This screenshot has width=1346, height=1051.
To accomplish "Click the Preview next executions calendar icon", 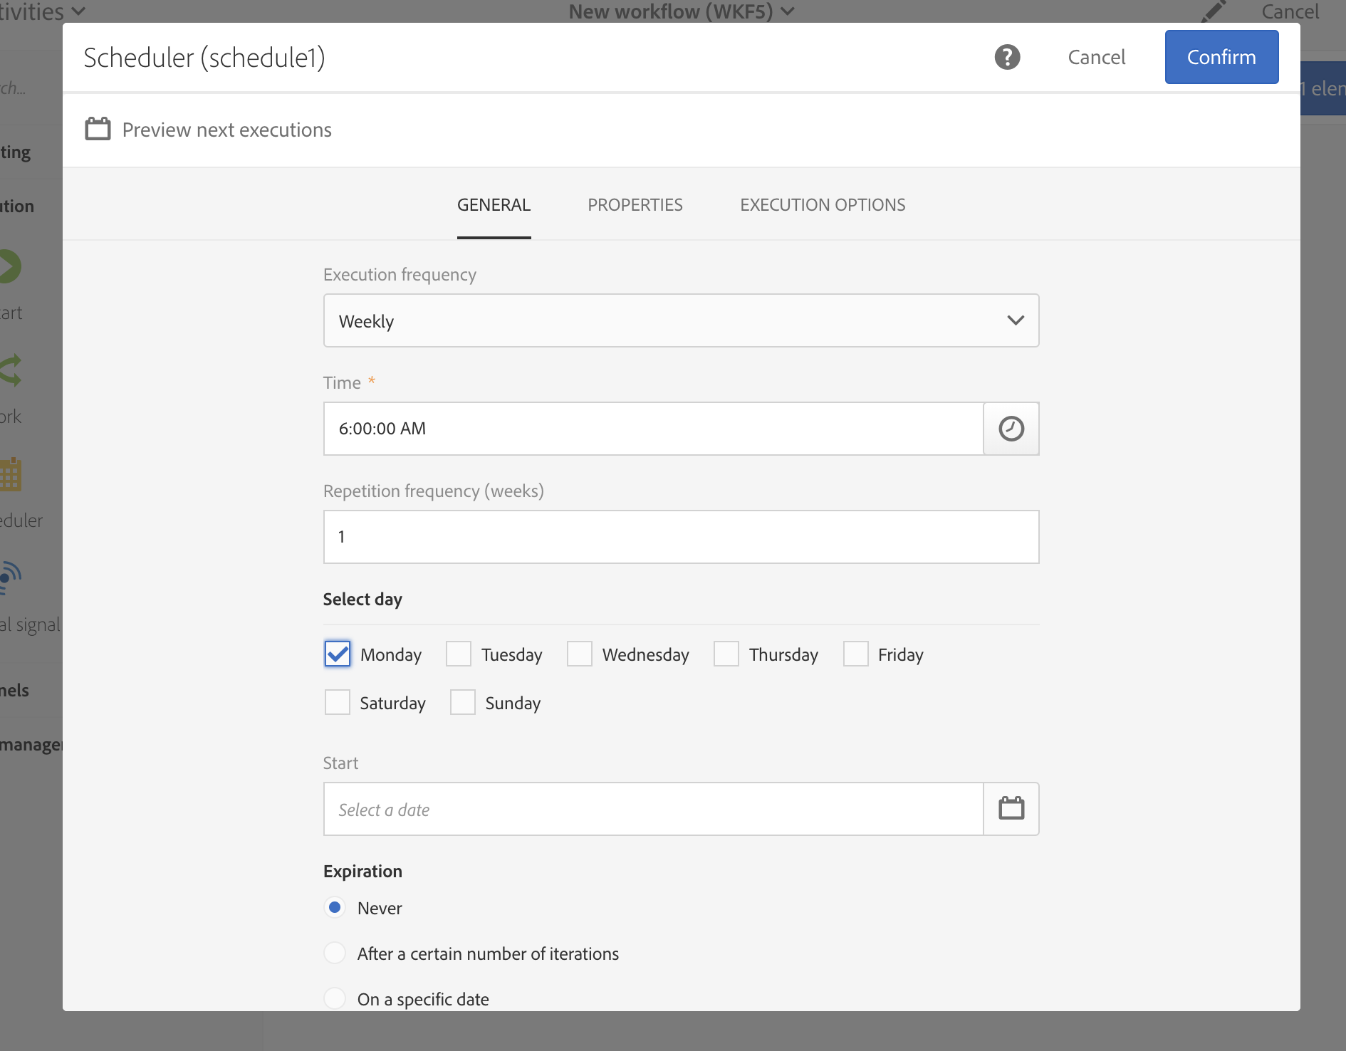I will point(98,129).
